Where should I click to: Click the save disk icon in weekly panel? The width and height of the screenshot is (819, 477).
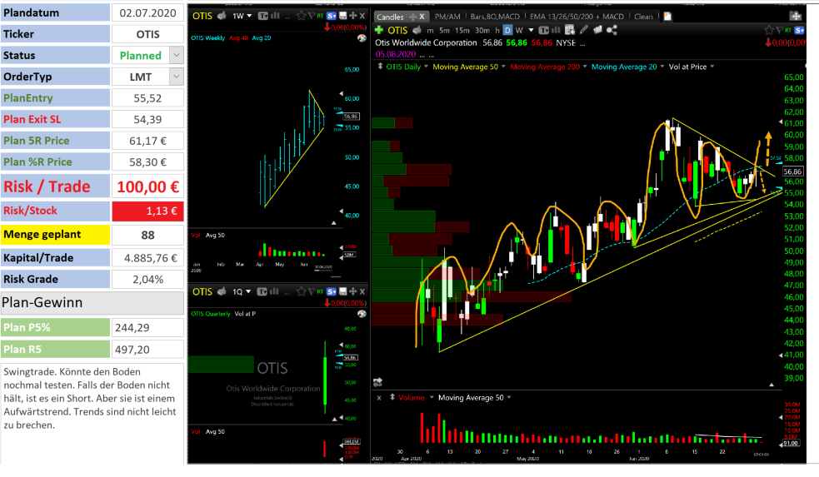[x=342, y=16]
